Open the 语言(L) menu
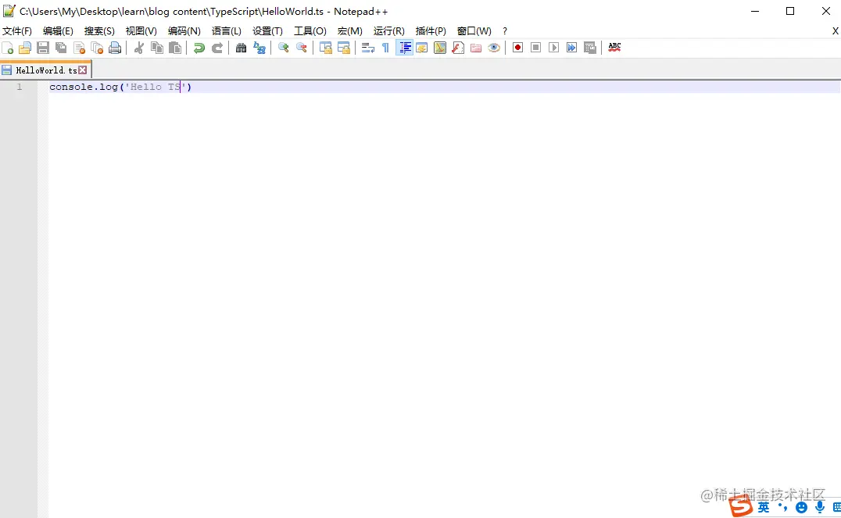The height and width of the screenshot is (518, 841). [227, 31]
